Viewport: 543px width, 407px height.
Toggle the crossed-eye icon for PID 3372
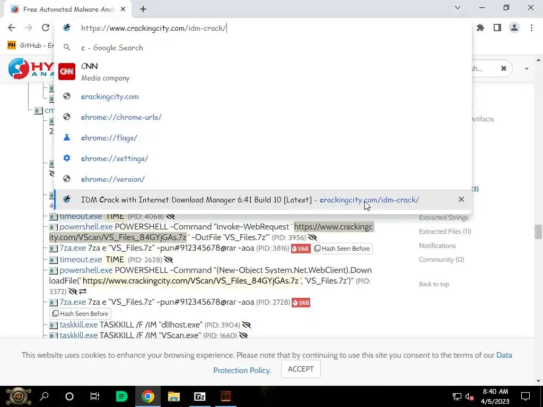tap(72, 291)
